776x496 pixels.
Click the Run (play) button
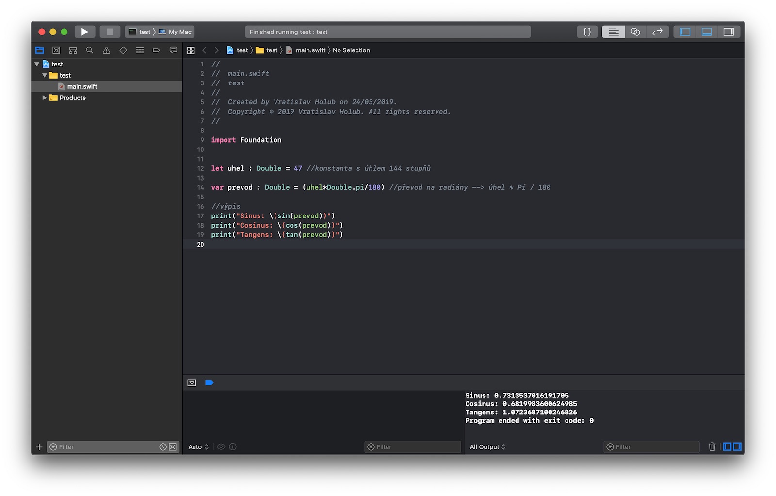pyautogui.click(x=84, y=32)
